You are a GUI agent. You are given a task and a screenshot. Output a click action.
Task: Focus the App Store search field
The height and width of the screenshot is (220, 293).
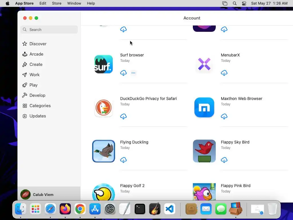point(49,30)
